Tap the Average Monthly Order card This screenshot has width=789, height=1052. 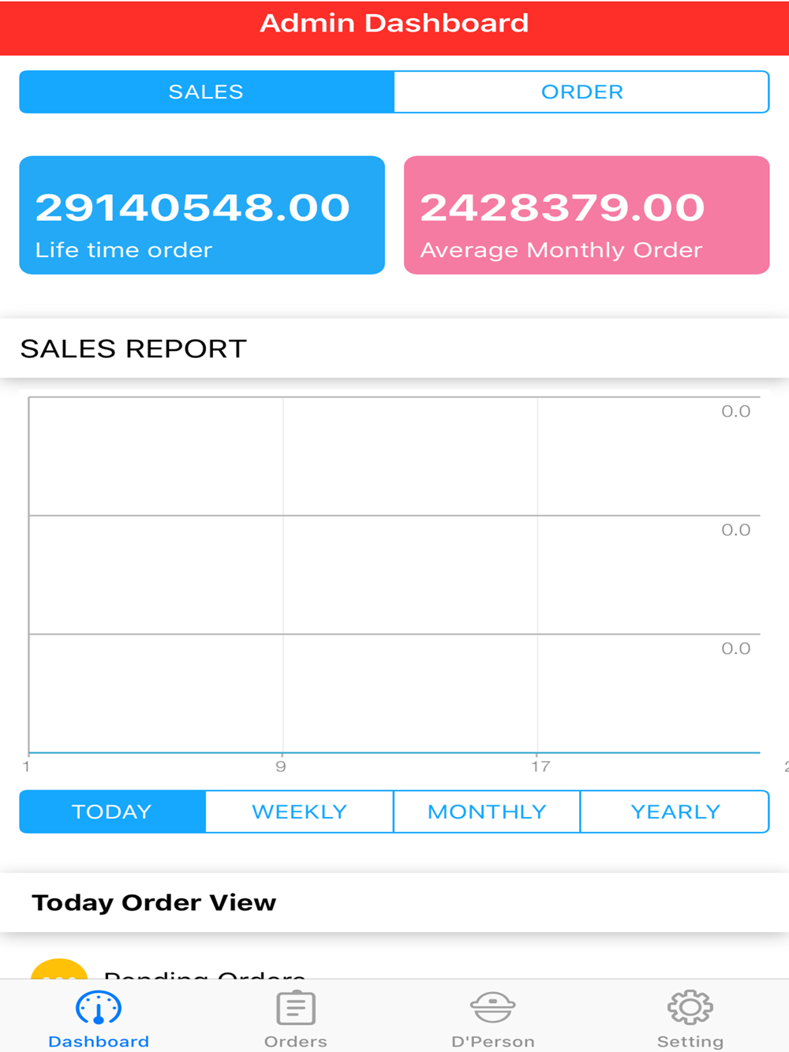pyautogui.click(x=586, y=215)
